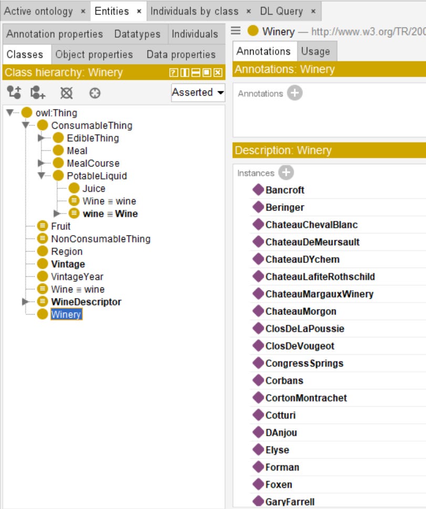Open the DL Query tab

[x=282, y=12]
